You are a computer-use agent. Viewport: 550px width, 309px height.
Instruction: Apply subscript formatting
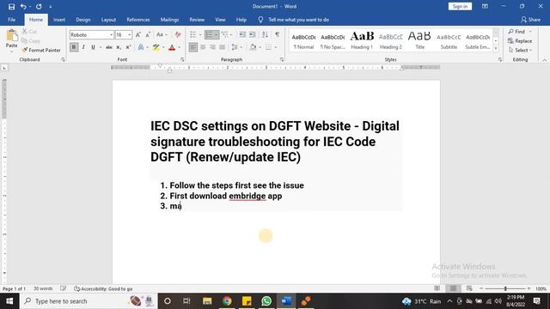[x=119, y=47]
